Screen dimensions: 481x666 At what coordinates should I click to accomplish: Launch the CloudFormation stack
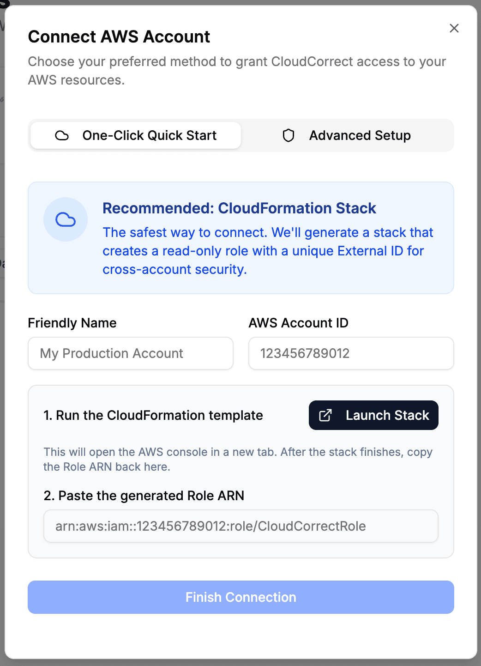[373, 415]
